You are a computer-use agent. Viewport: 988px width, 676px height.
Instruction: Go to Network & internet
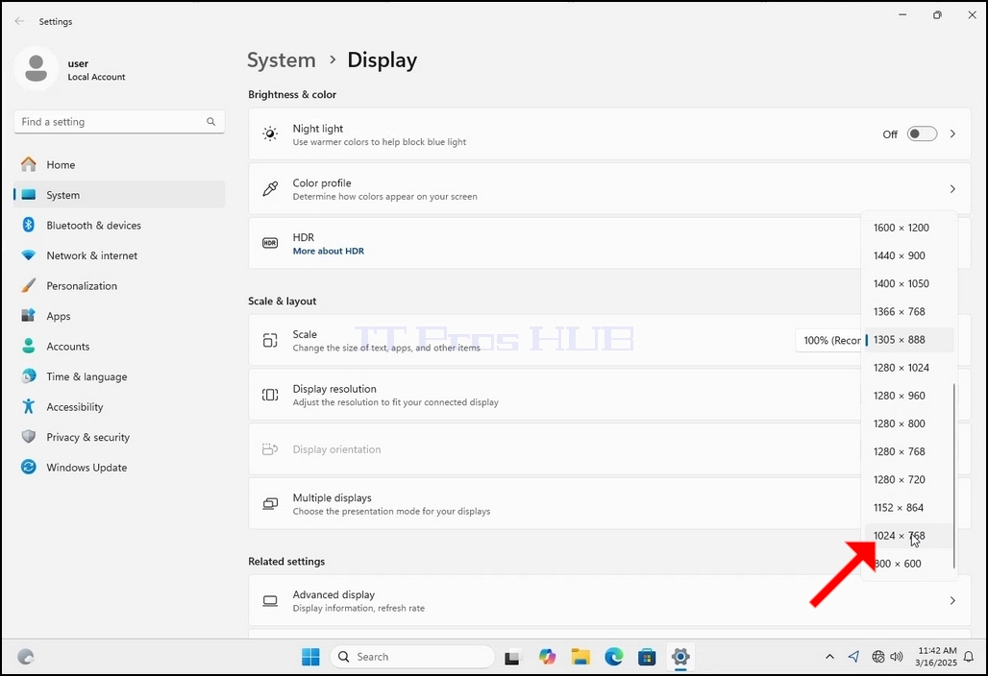(x=119, y=254)
